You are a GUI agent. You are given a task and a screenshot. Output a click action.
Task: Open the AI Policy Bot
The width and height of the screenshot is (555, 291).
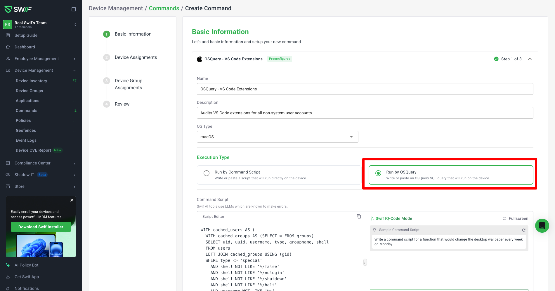[26, 265]
